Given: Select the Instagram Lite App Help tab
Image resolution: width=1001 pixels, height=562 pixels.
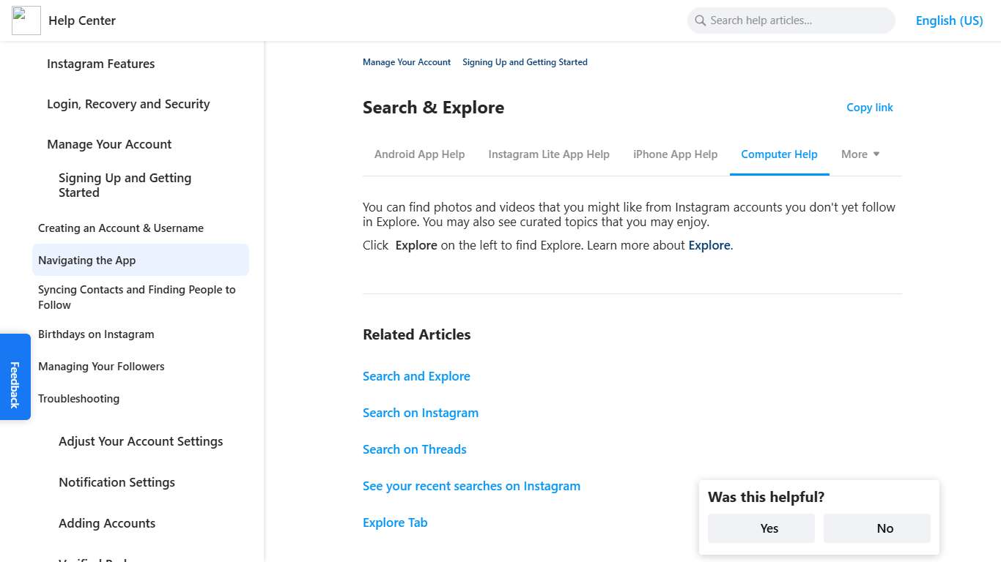Looking at the screenshot, I should [549, 154].
